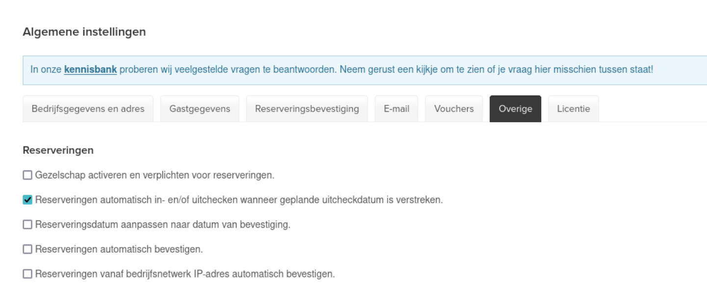This screenshot has height=291, width=707.
Task: Click the label text 'Gezelschap activeren en verplichten voor reserveringen'
Action: point(155,175)
